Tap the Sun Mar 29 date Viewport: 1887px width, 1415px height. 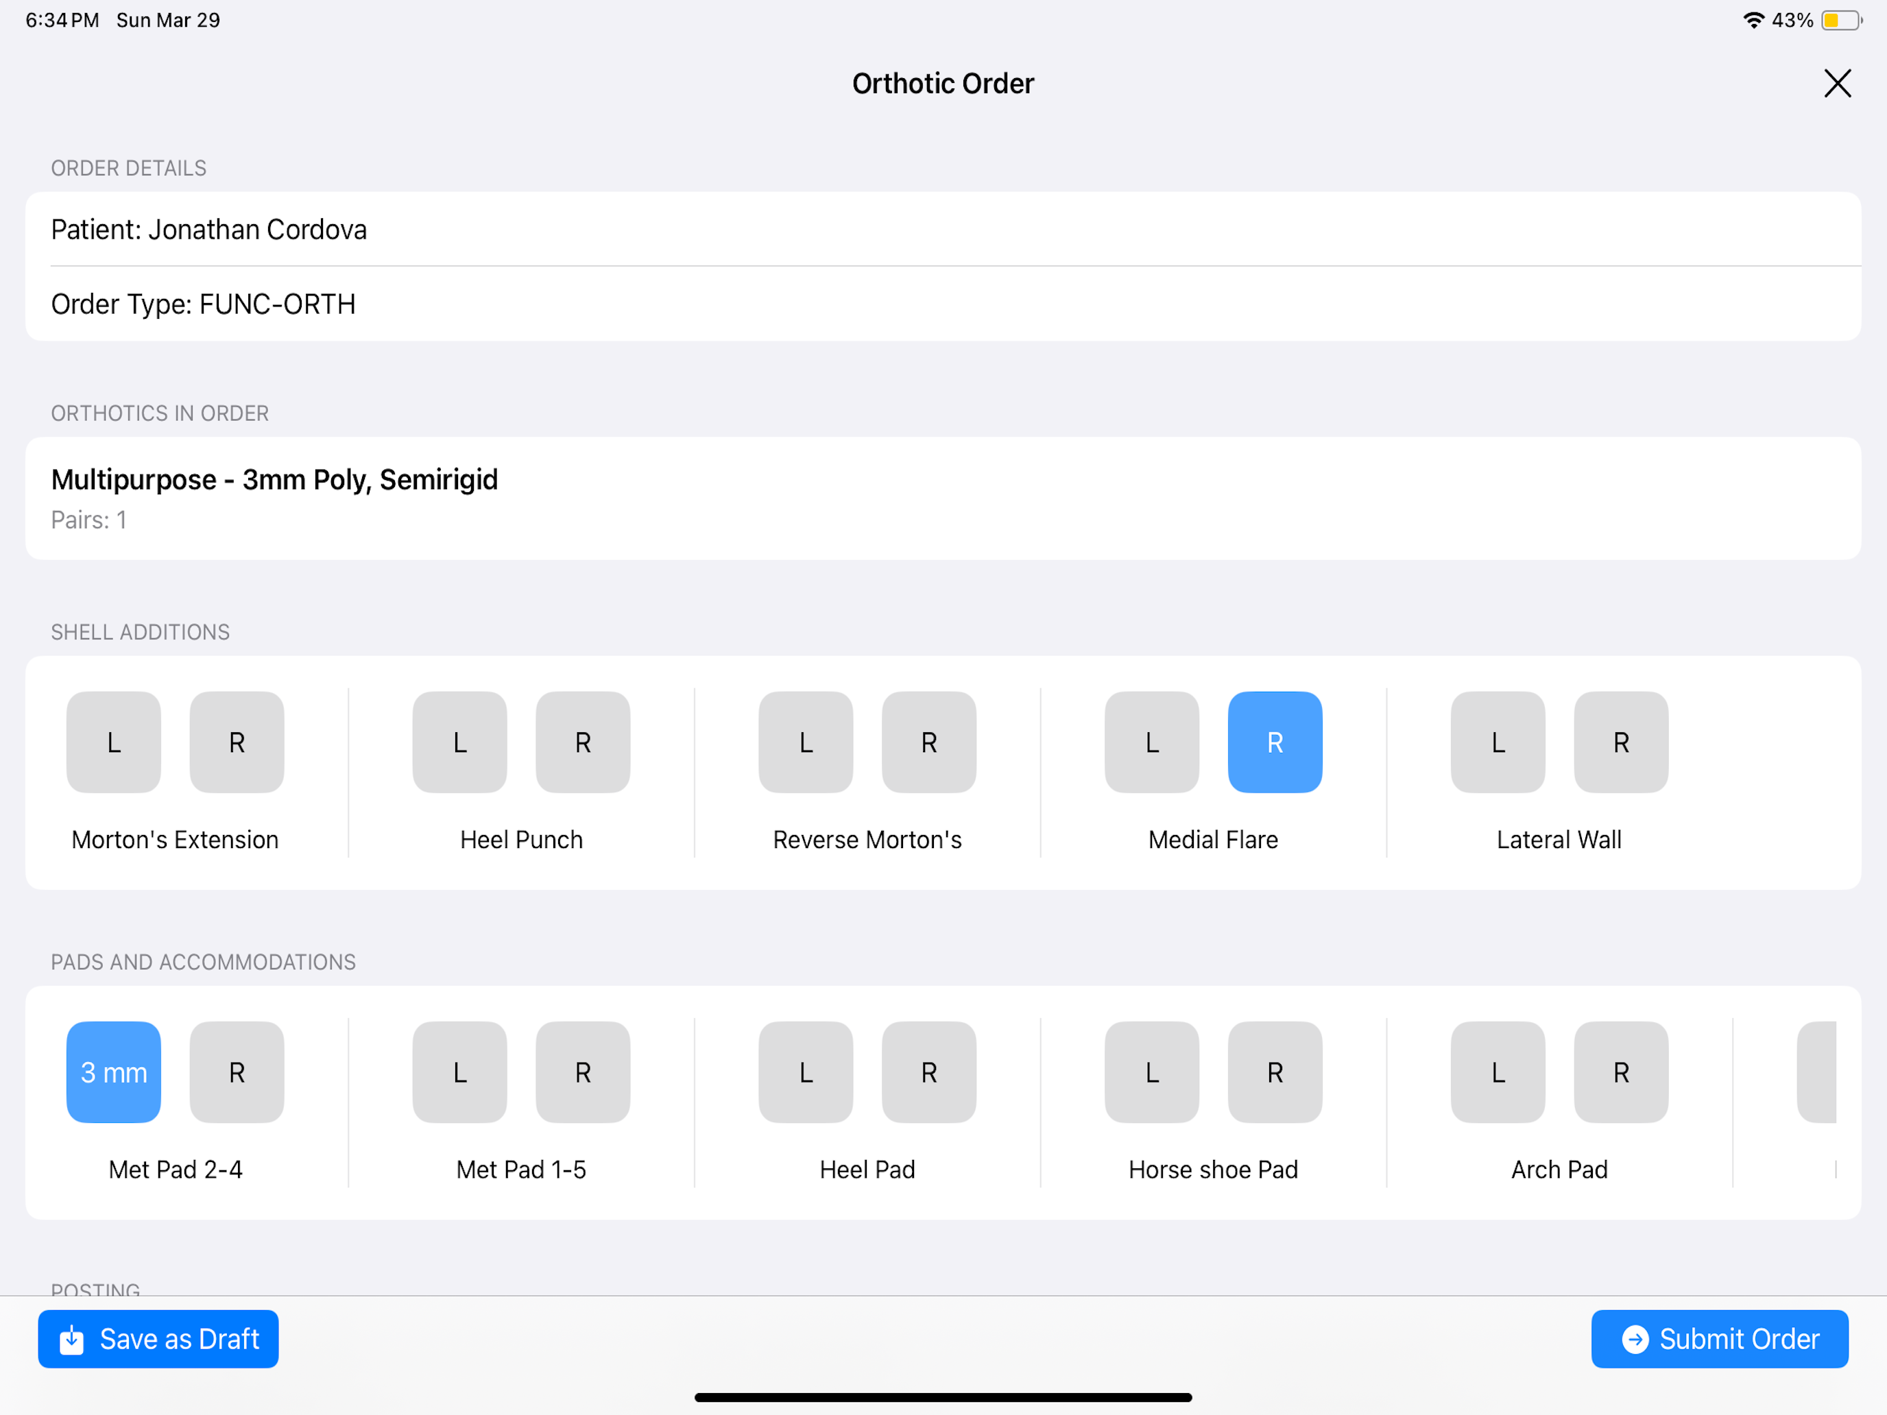click(168, 20)
